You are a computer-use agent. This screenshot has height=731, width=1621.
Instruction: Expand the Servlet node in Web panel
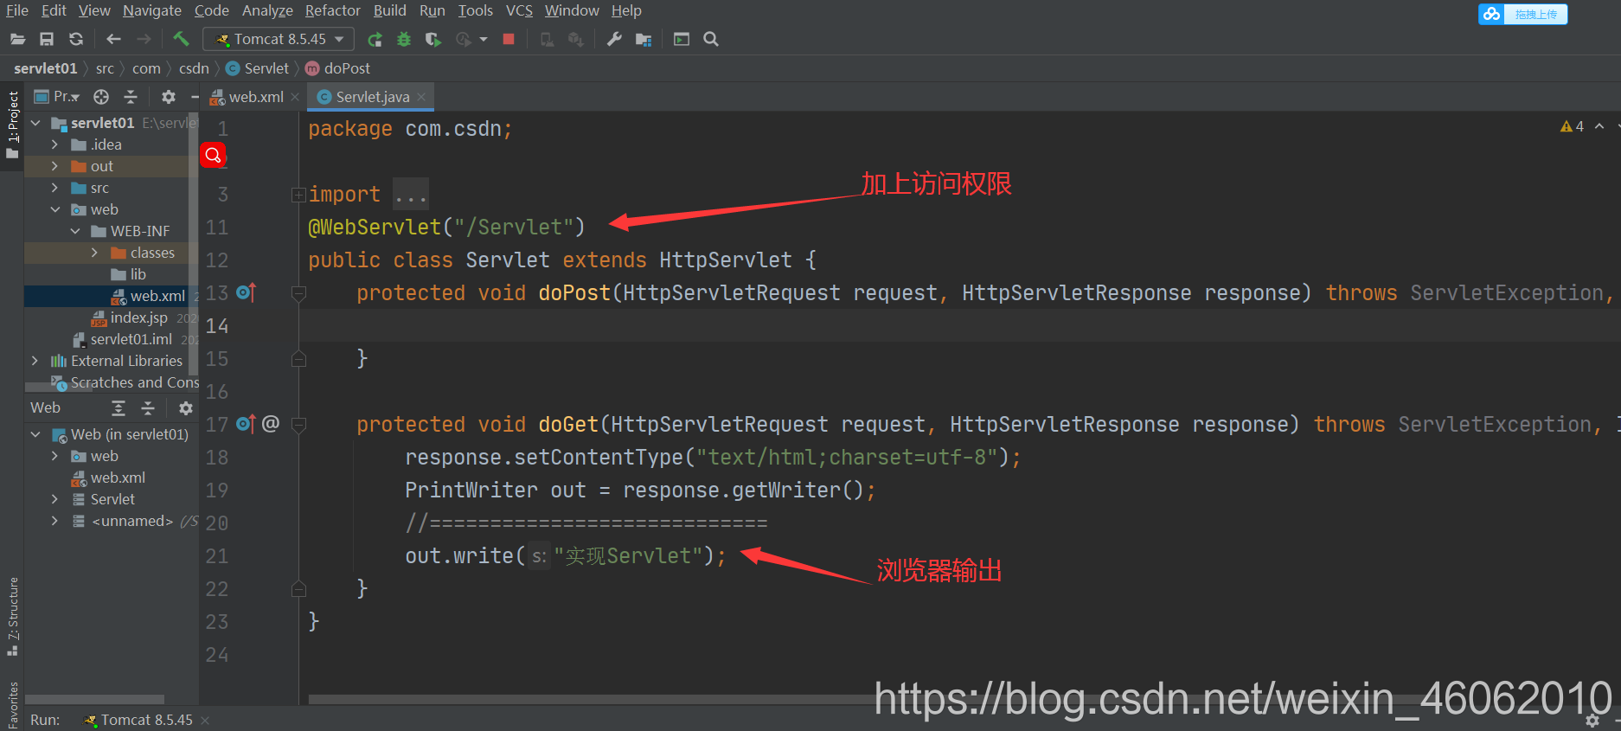coord(54,499)
